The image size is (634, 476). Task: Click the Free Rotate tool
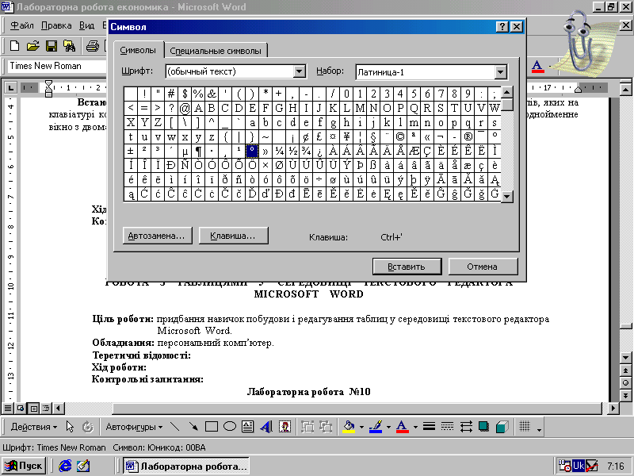tap(88, 427)
